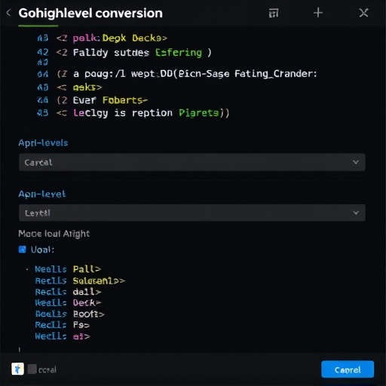Open the panel layout icon in header
Viewport: 386px width, 386px height.
pos(274,13)
